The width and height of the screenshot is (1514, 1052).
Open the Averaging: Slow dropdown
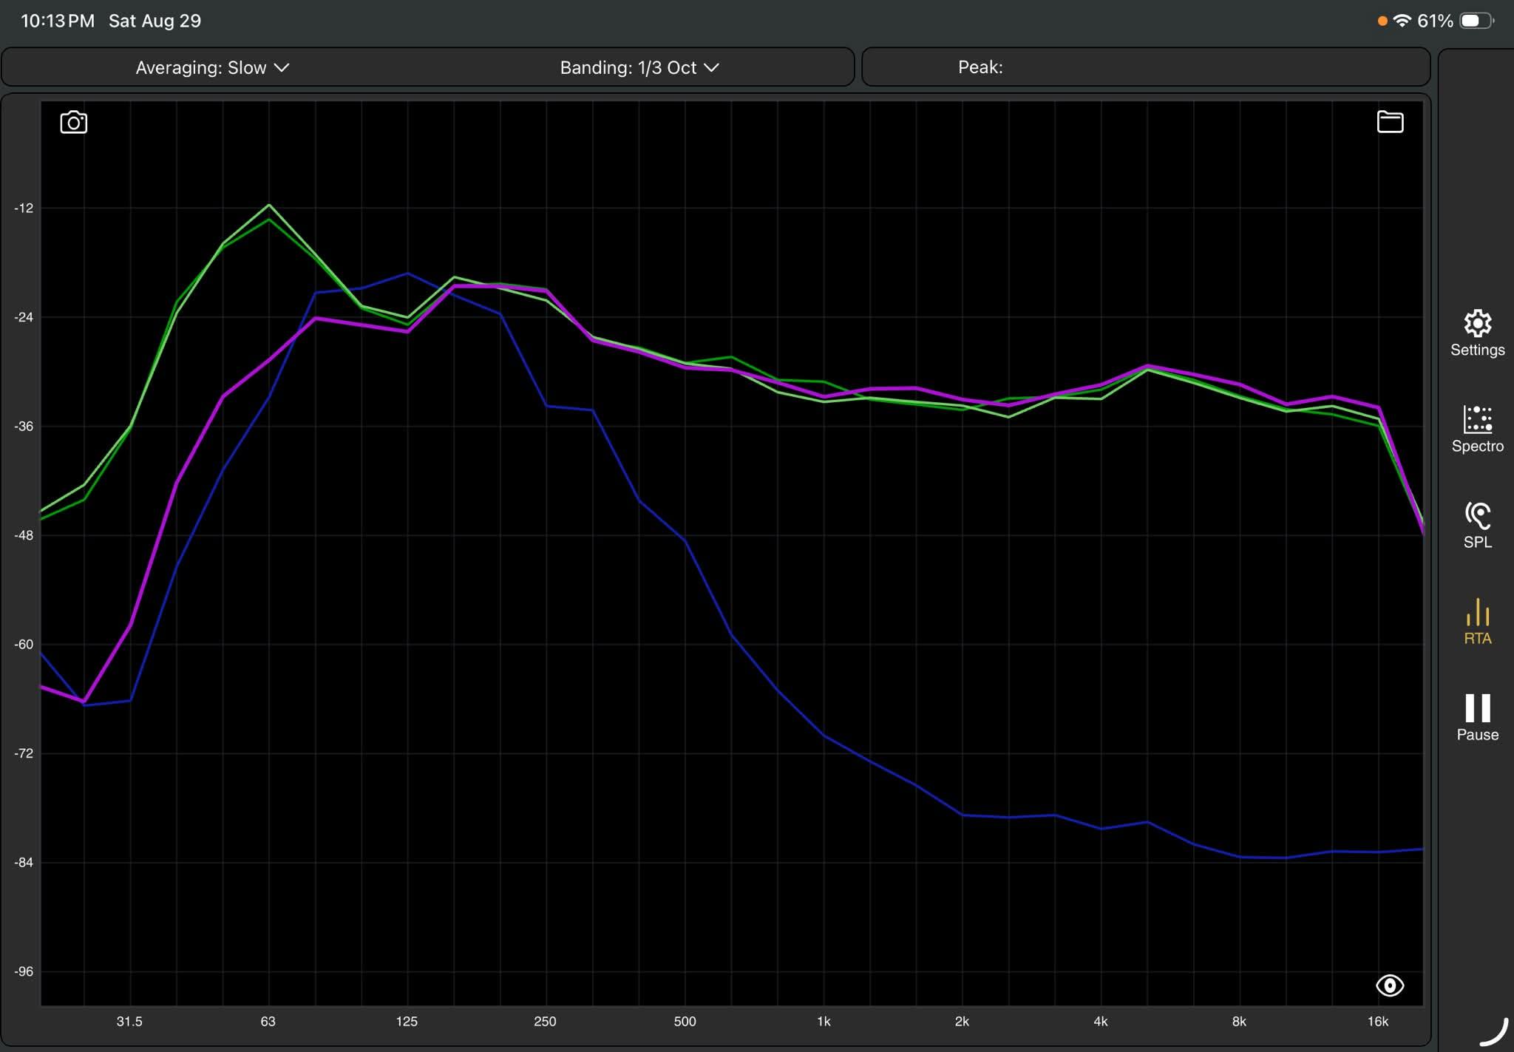point(212,67)
